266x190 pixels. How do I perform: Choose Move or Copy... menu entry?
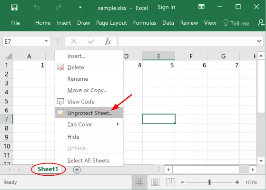pyautogui.click(x=89, y=90)
